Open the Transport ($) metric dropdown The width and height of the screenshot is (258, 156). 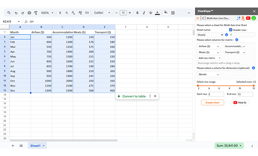tap(235, 52)
